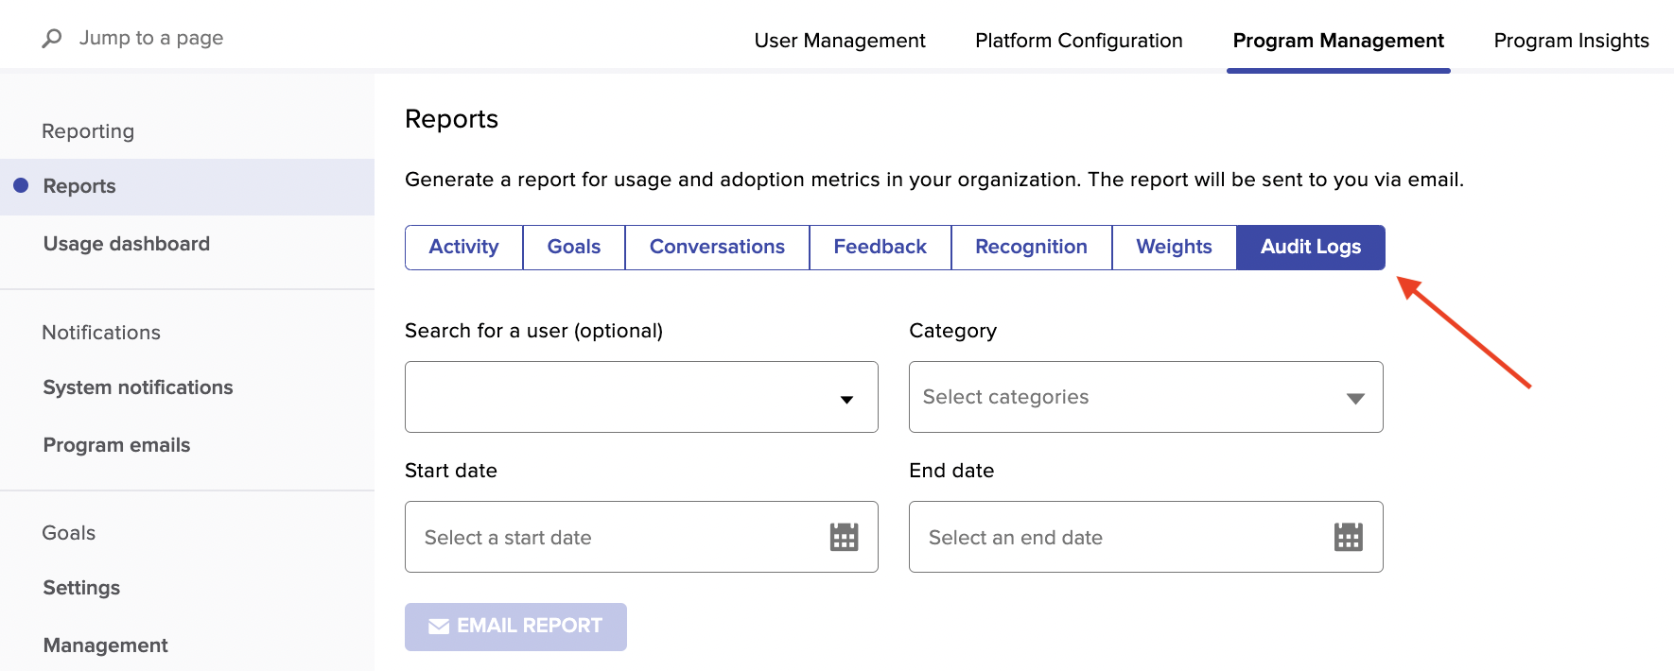
Task: Switch to the Goals report tab
Action: point(574,247)
